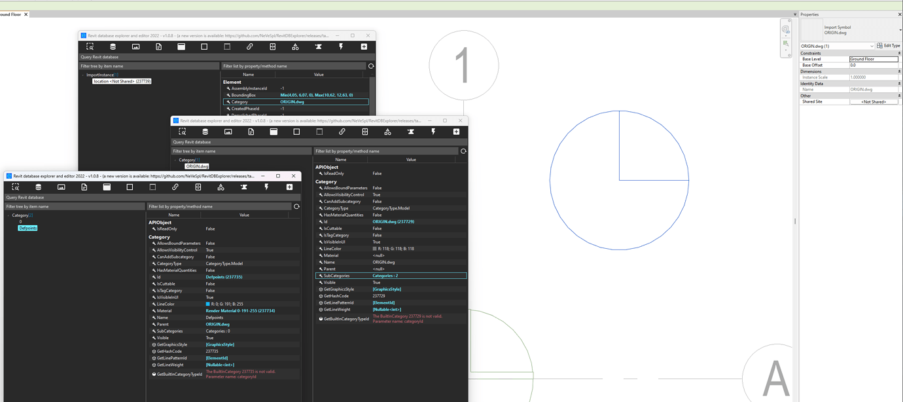903x402 pixels.
Task: Select the database snoop icon in the toolbar
Action: (x=38, y=187)
